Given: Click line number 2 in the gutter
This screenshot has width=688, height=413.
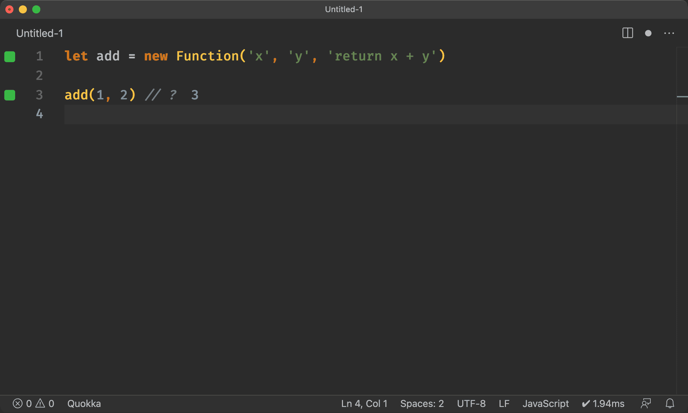Looking at the screenshot, I should (39, 76).
